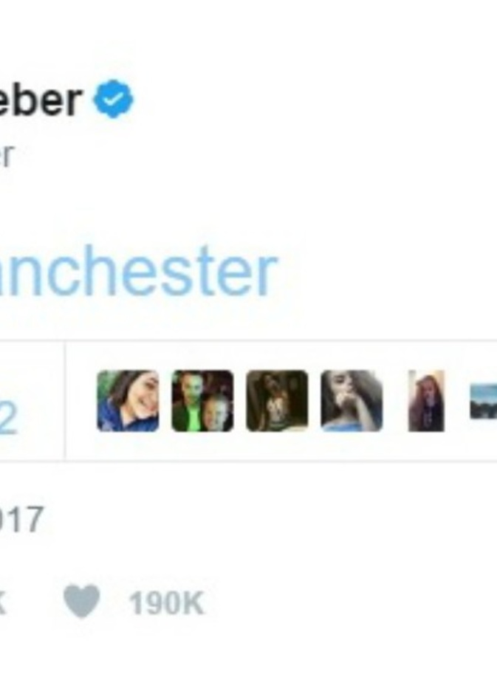Viewport: 497px width, 694px height.
Task: Click empty tweet area beside the hashtag
Action: pyautogui.click(x=385, y=271)
